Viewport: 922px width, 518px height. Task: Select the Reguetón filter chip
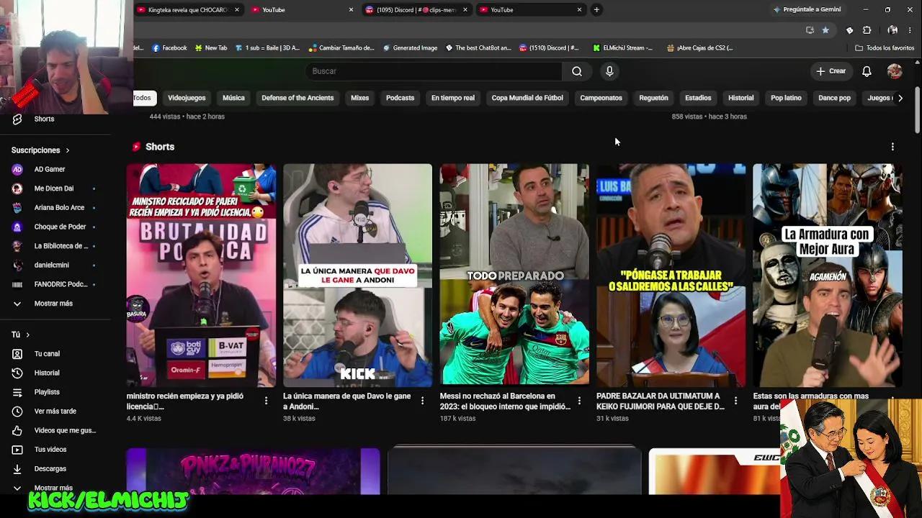[x=653, y=98]
